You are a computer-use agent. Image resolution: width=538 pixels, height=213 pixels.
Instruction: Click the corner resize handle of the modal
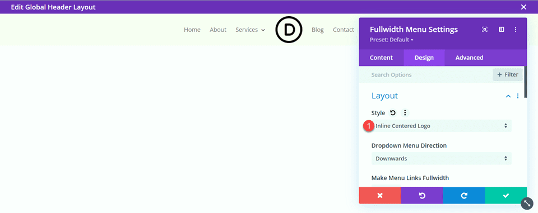(527, 203)
